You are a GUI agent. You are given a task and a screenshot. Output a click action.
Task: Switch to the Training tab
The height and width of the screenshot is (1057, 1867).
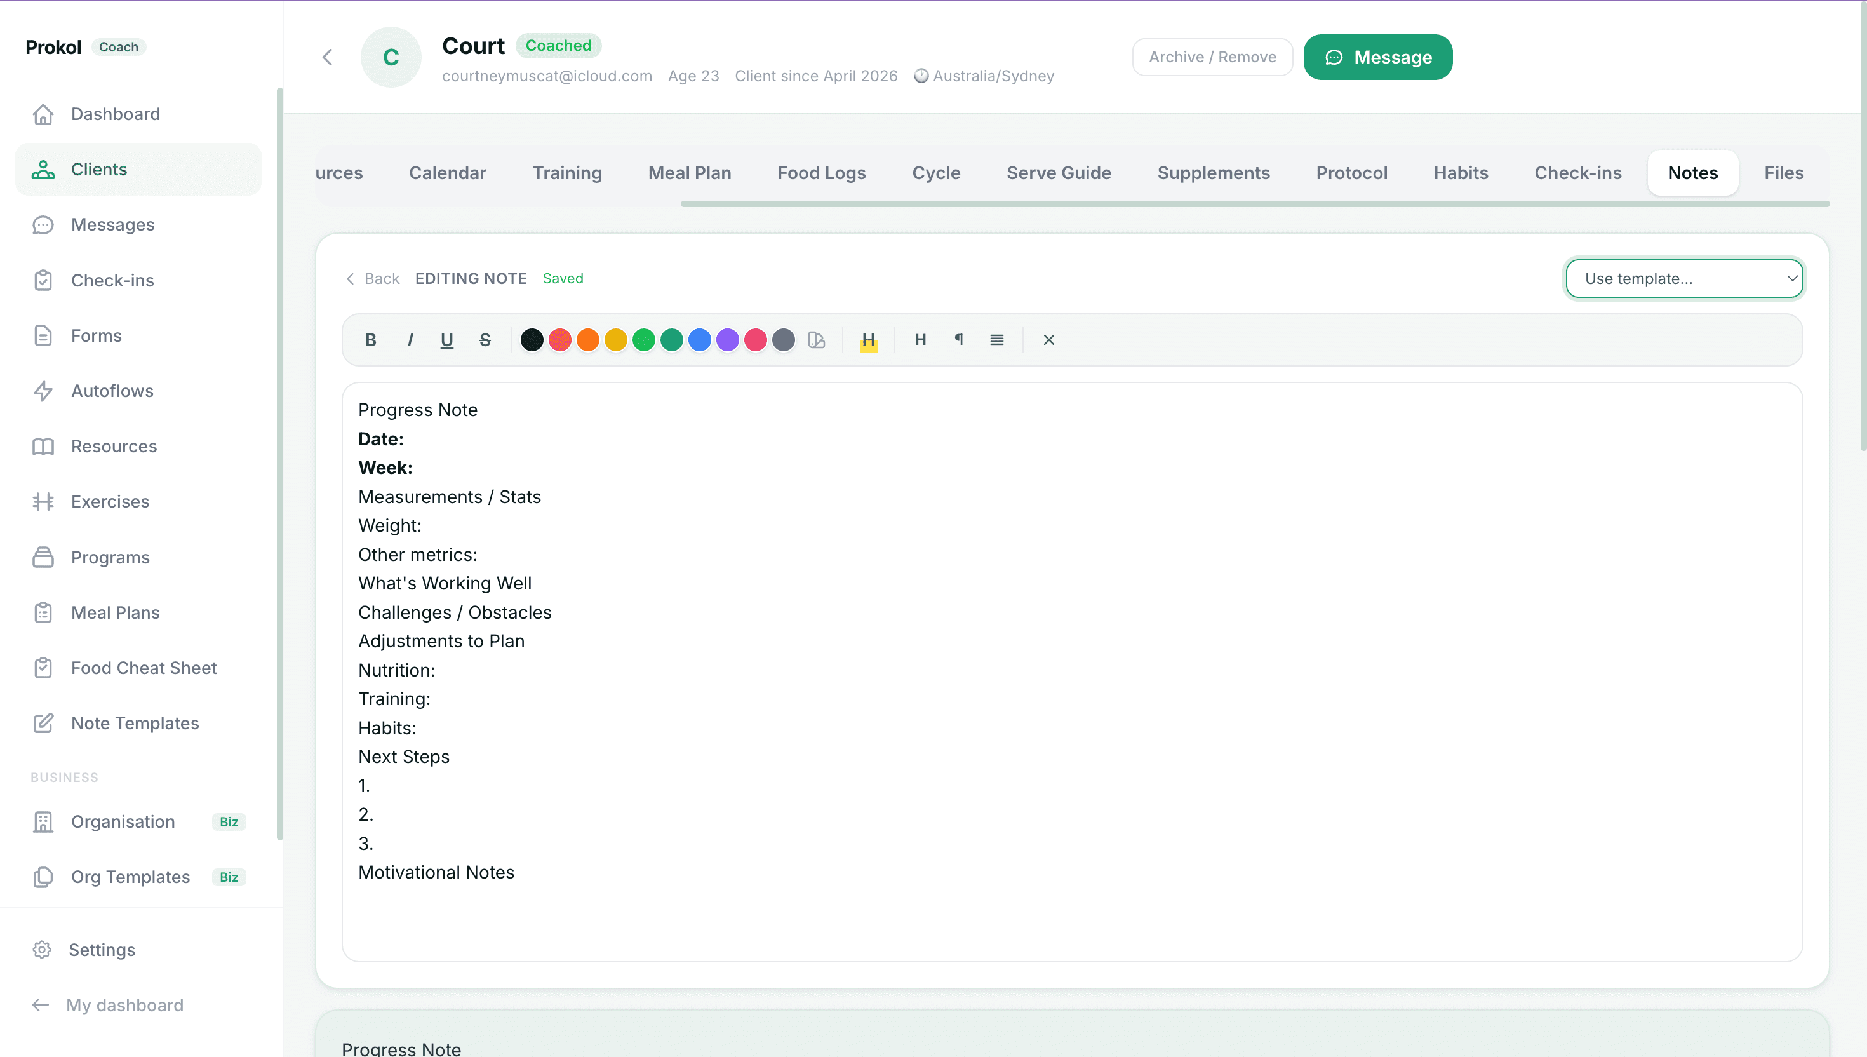(x=568, y=173)
